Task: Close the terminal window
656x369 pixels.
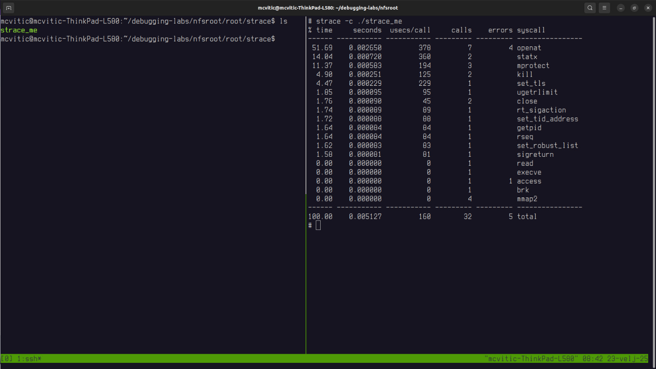Action: click(648, 8)
